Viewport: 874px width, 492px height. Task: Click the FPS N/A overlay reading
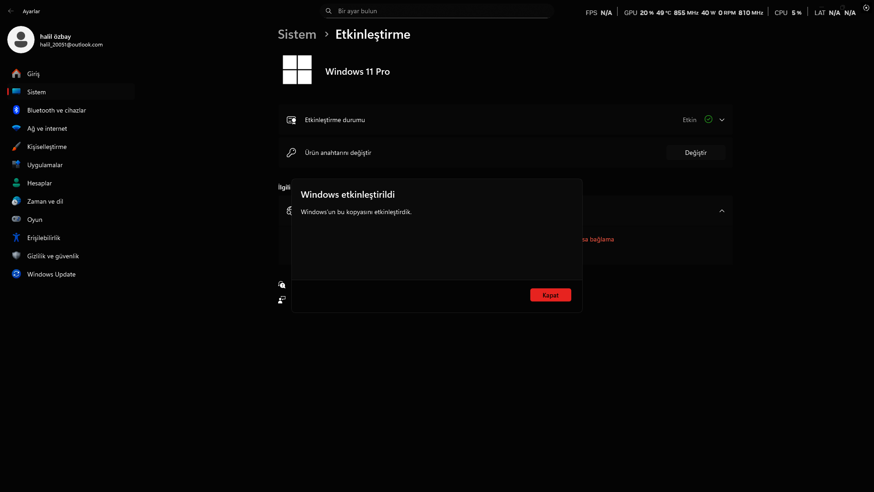599,13
